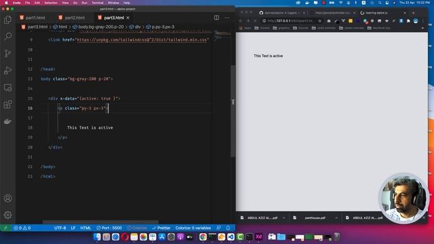Image resolution: width=434 pixels, height=244 pixels.
Task: Expand penthouse.pdf download options chevron
Action: (336, 218)
